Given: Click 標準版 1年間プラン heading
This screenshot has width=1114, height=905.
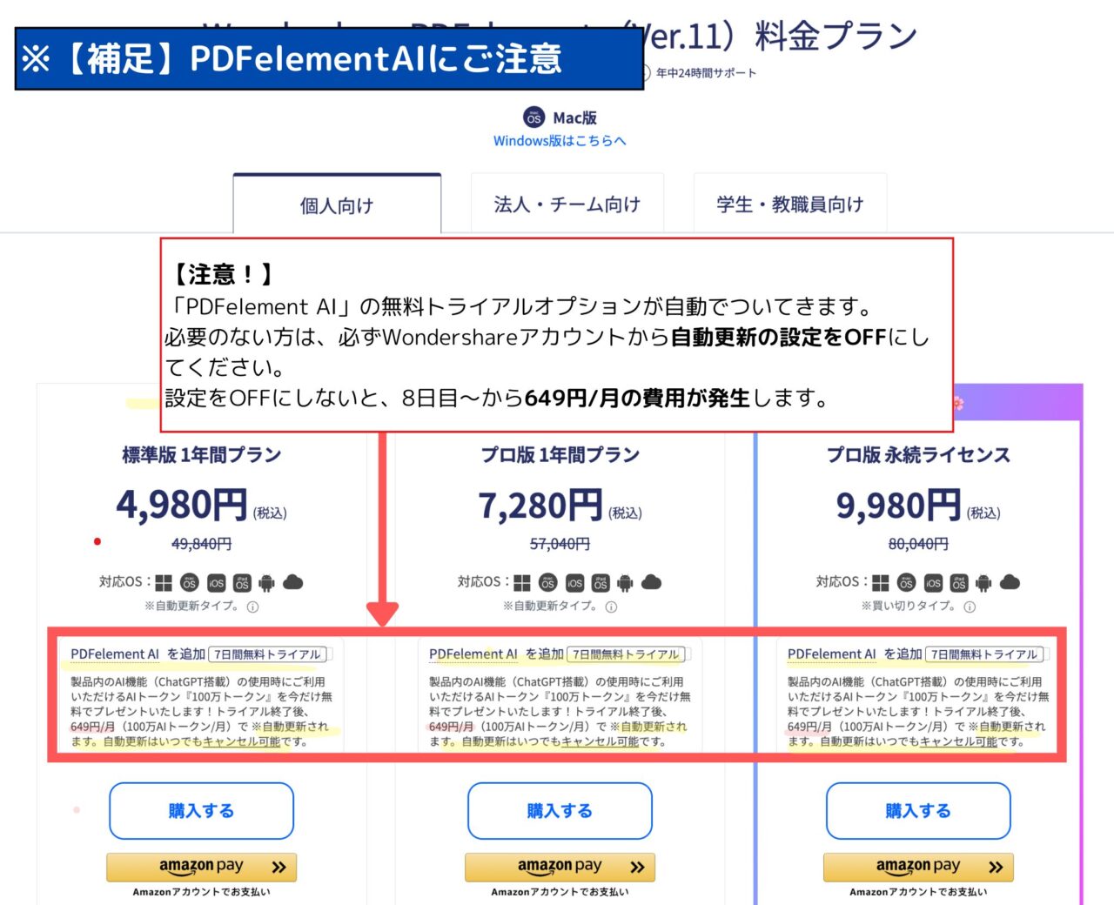Looking at the screenshot, I should 201,455.
